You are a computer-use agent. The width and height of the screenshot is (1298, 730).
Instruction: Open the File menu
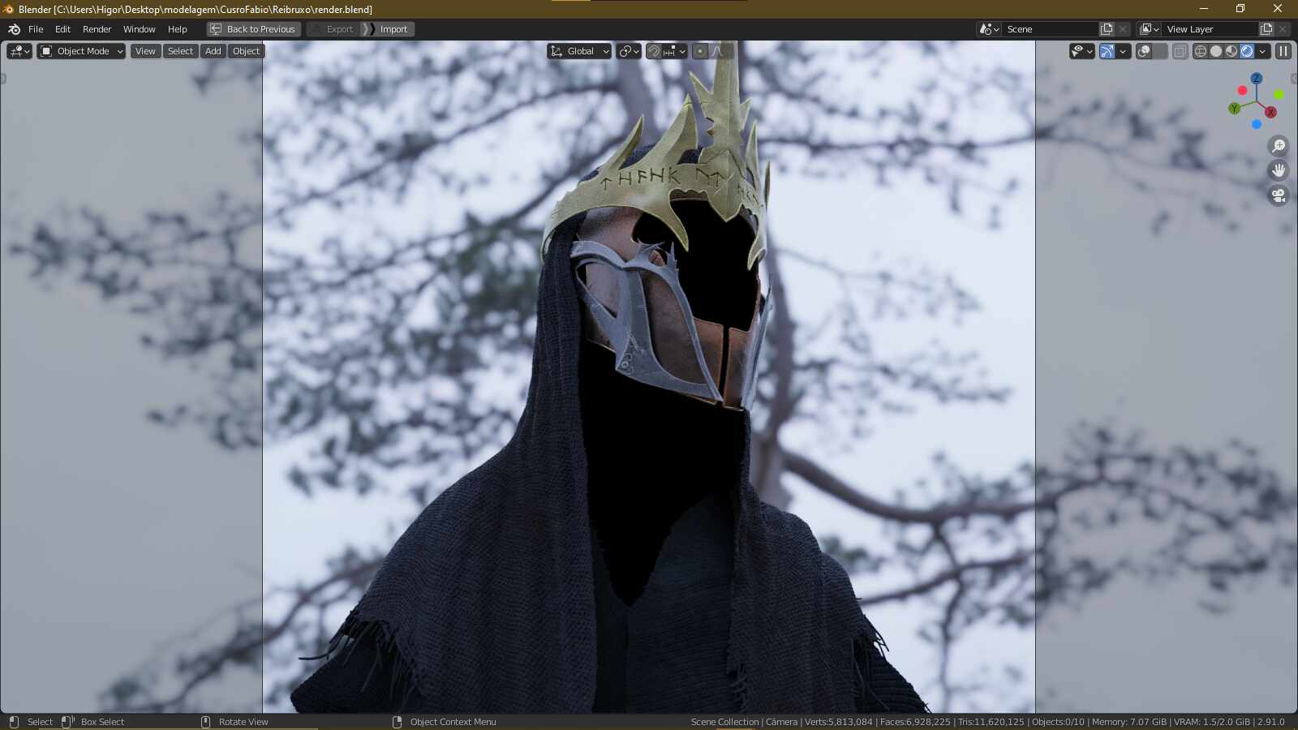coord(36,29)
